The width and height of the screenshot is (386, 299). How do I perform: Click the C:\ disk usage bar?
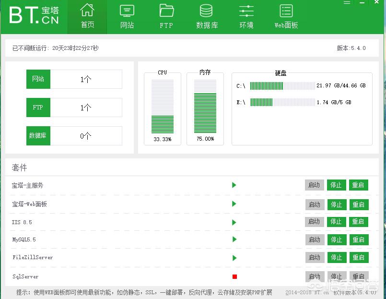(x=282, y=86)
